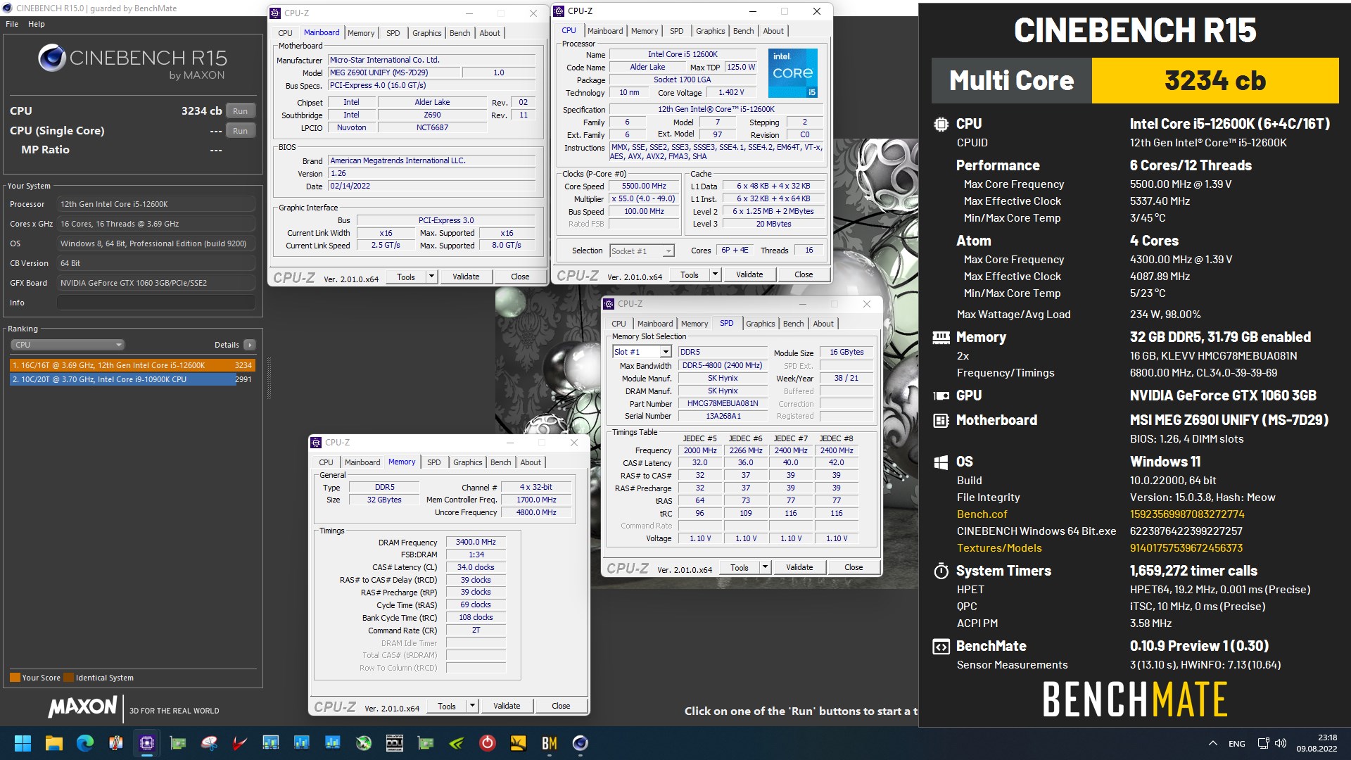Open the Cinebench File menu
This screenshot has width=1351, height=760.
pyautogui.click(x=12, y=24)
